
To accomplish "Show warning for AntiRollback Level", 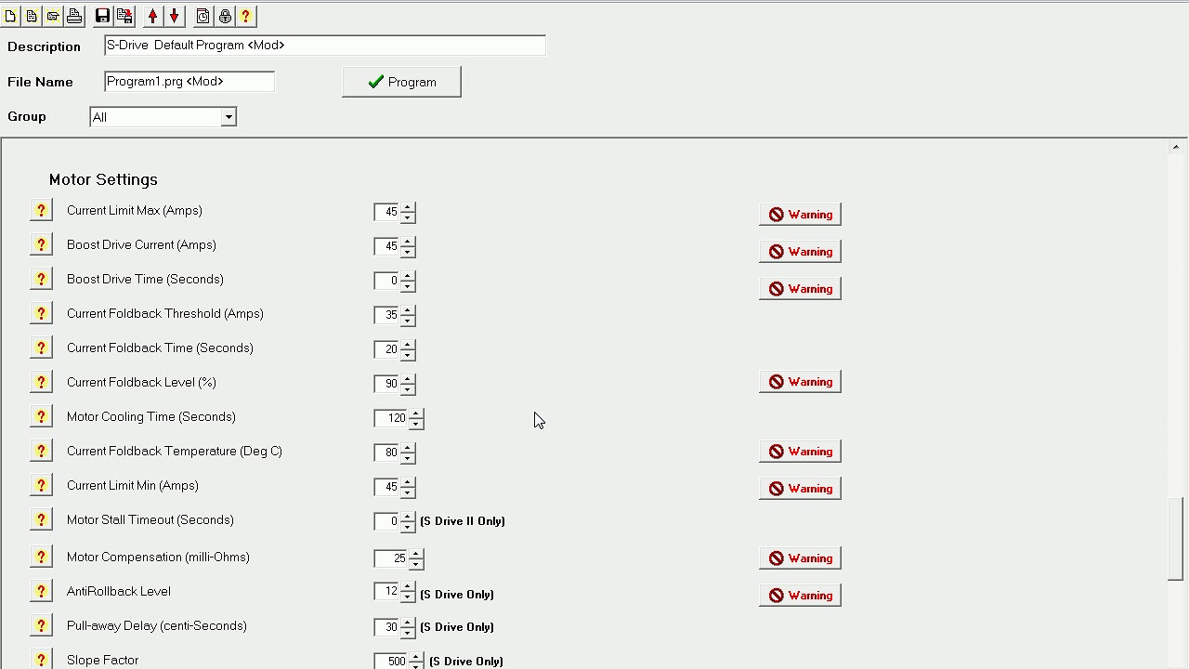I will (x=800, y=596).
